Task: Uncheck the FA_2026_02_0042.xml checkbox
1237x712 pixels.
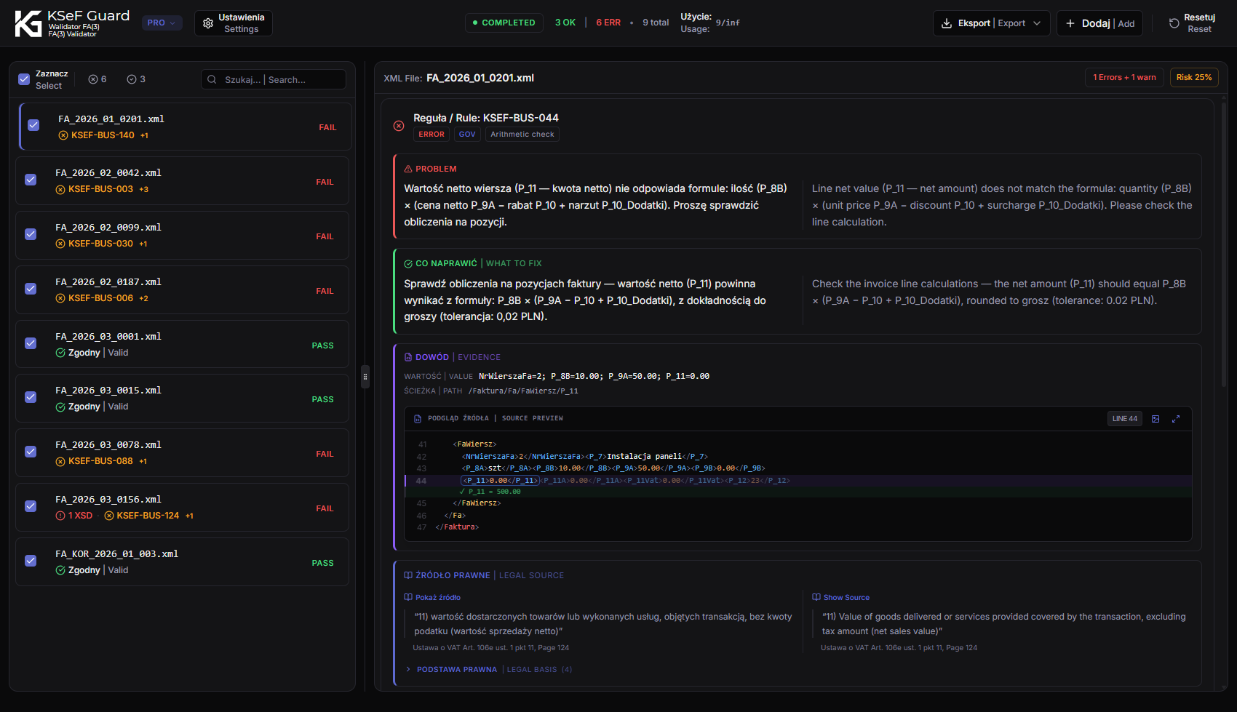Action: click(31, 180)
